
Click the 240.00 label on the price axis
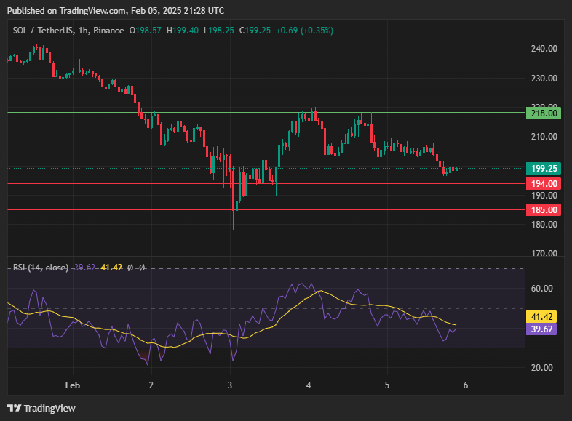coord(544,49)
